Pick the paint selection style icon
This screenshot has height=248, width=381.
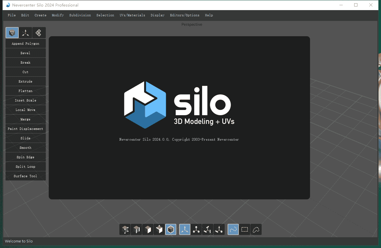(233, 230)
